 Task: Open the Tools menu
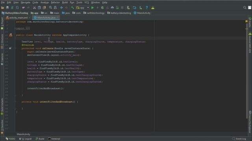(79, 2)
